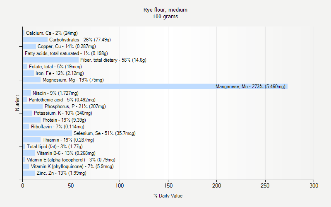
Task: Click the 'Phosphorus, P - 21% (207mg)' label
Action: pos(75,106)
